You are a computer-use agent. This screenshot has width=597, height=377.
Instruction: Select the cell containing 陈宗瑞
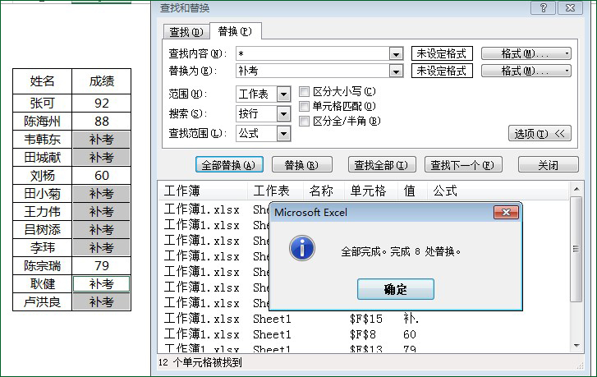(x=42, y=266)
